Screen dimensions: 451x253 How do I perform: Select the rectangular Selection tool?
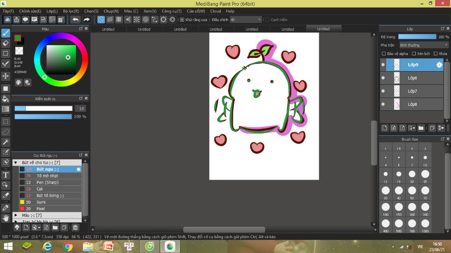[x=6, y=122]
